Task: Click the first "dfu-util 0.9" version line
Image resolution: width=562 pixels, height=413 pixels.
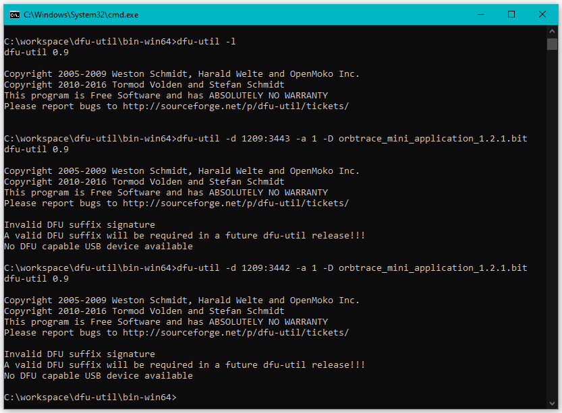Action: point(36,53)
